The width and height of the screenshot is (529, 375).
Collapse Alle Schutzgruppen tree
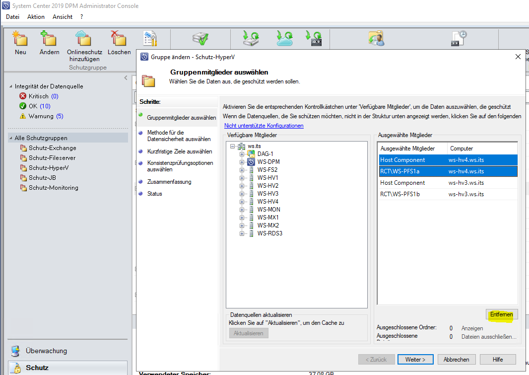[x=11, y=138]
